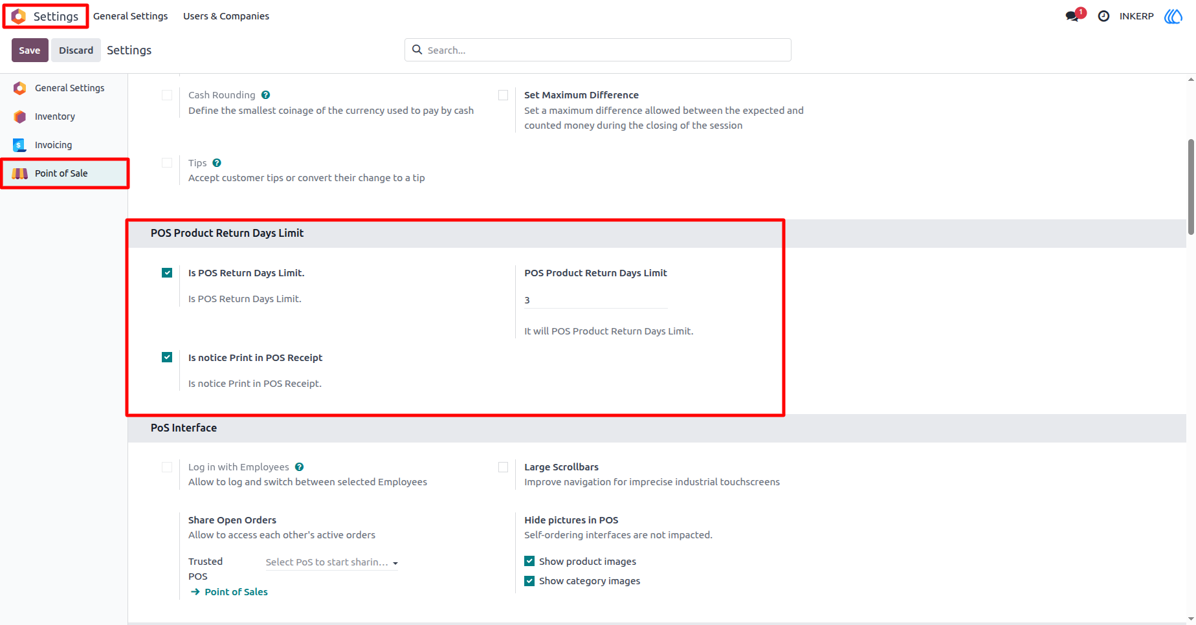
Task: Click the arrow icon before Point of Sales link
Action: pyautogui.click(x=195, y=592)
